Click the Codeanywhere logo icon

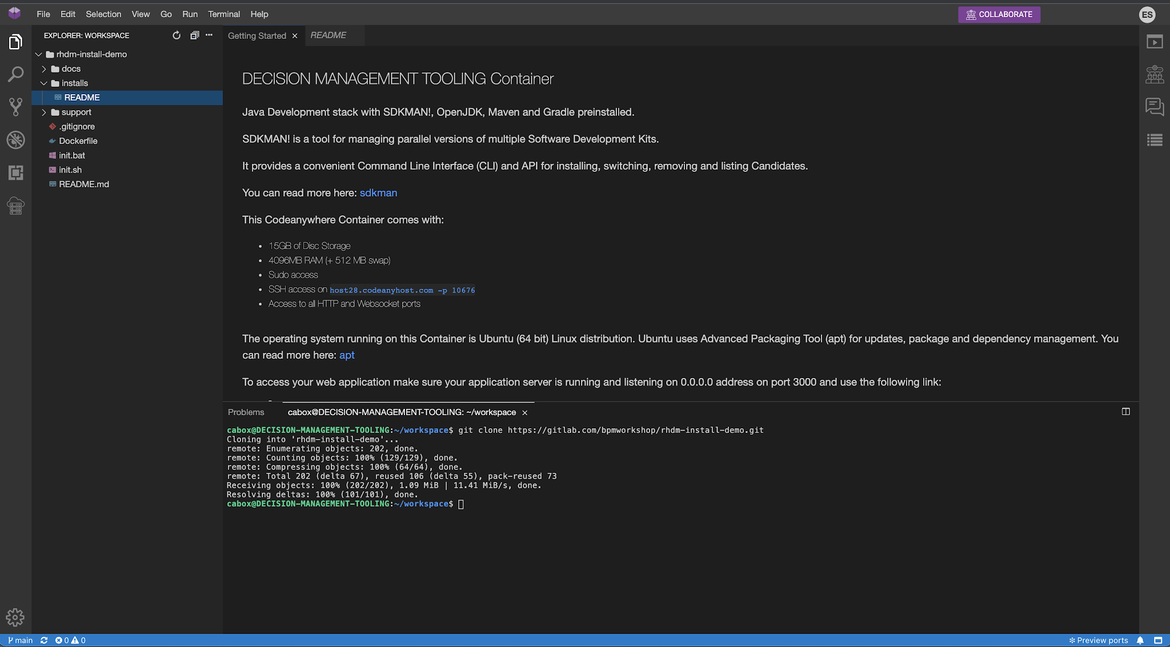click(15, 14)
